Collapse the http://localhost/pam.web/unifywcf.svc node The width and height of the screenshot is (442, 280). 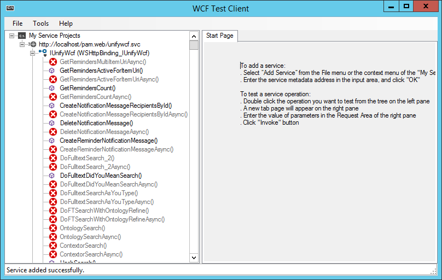click(x=22, y=44)
